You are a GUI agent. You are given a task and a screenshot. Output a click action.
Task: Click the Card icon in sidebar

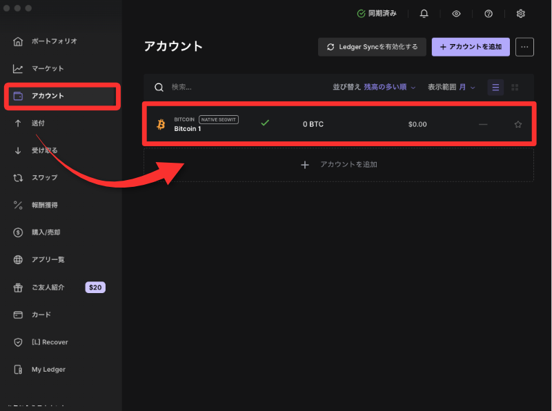[18, 314]
